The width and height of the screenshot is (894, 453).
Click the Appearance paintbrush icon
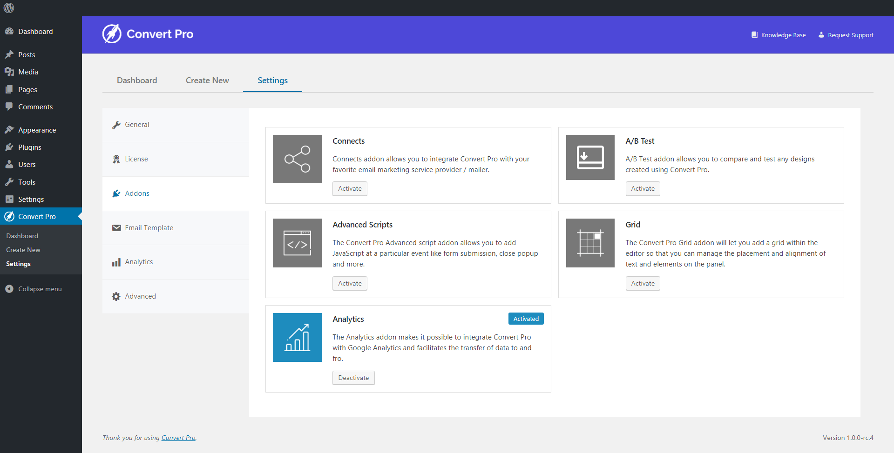click(9, 130)
